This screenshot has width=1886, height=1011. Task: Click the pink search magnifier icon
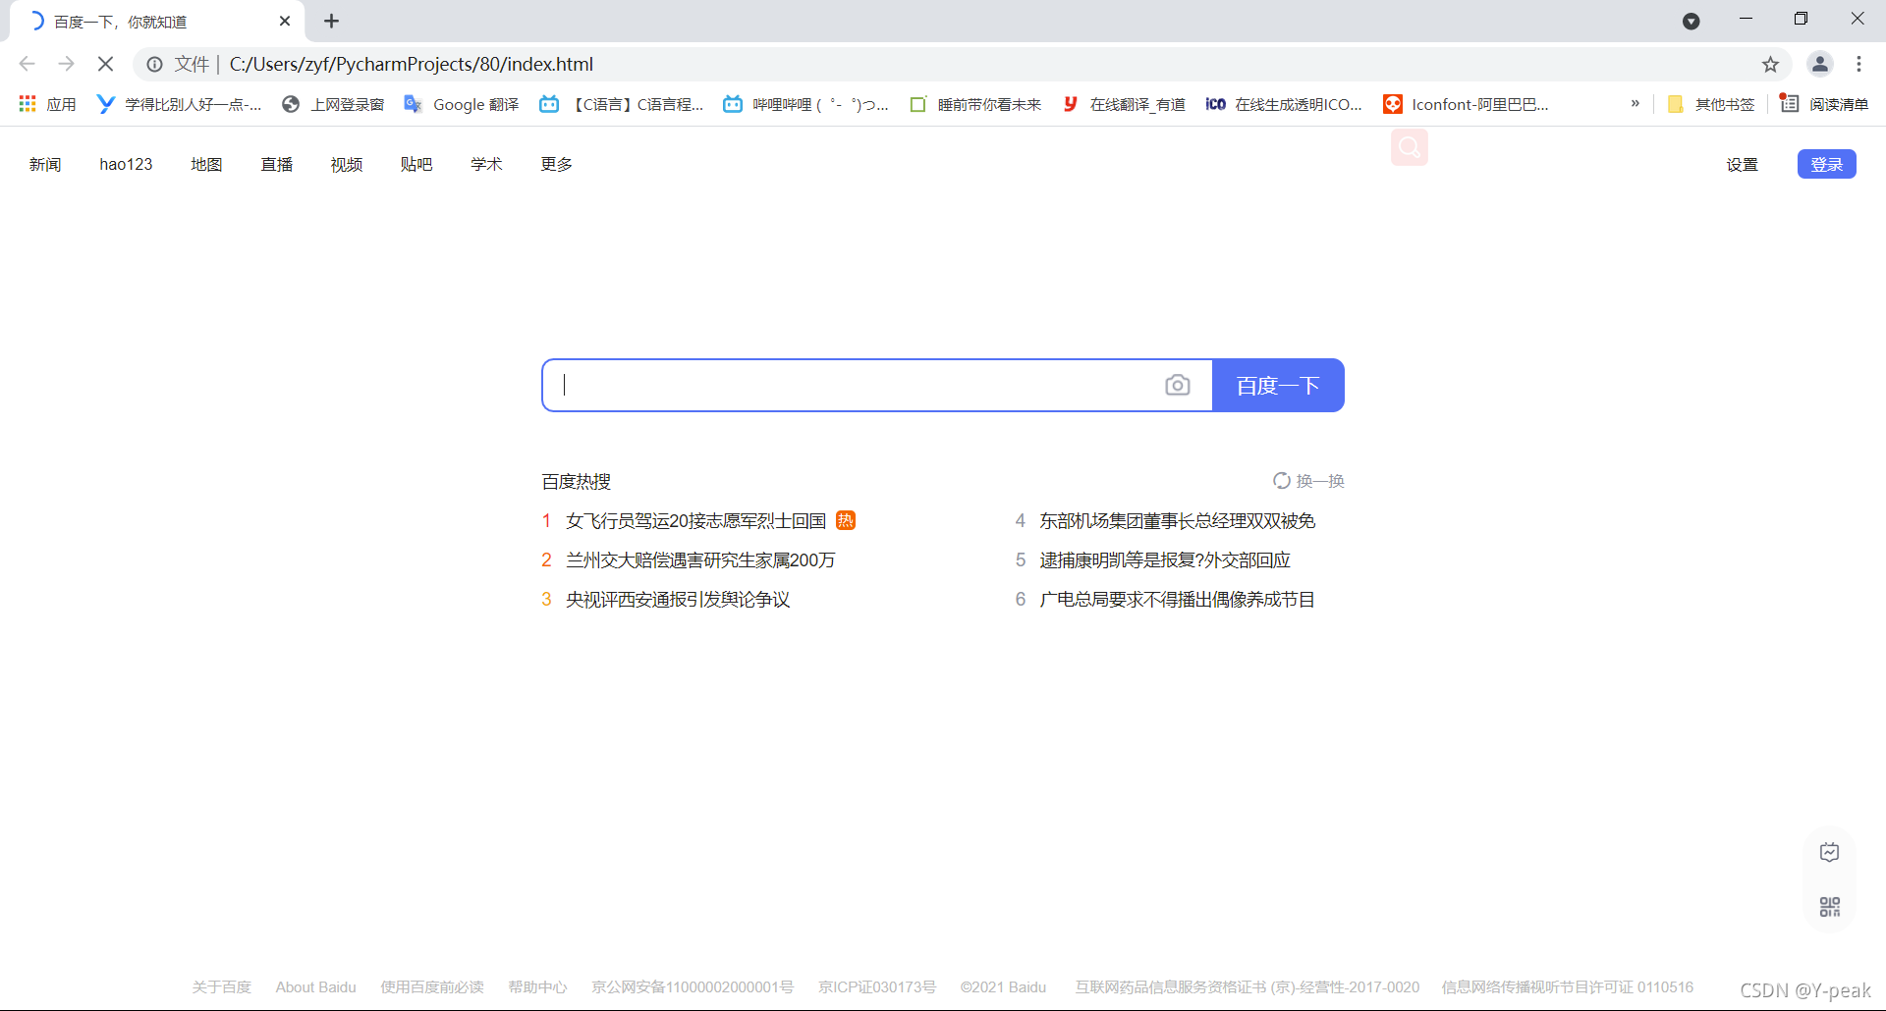pyautogui.click(x=1409, y=147)
